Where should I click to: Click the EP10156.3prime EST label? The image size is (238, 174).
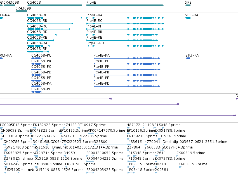(141, 131)
